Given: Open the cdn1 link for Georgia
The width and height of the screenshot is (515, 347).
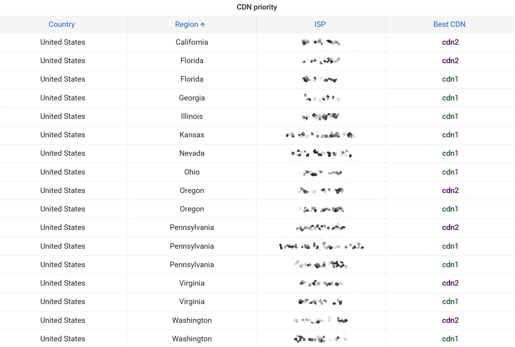Looking at the screenshot, I should pyautogui.click(x=450, y=98).
